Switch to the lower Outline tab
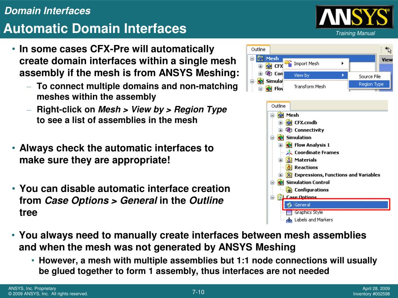 coord(278,106)
